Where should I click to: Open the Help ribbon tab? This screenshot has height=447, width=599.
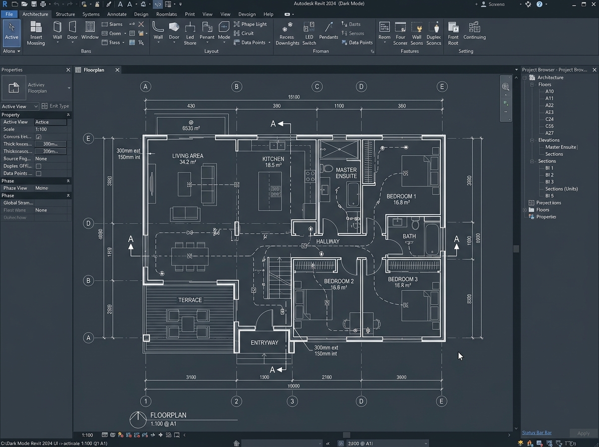coord(268,14)
